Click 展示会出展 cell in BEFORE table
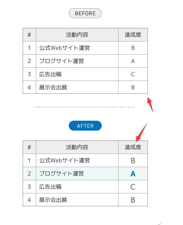The image size is (183, 225). coord(77,87)
